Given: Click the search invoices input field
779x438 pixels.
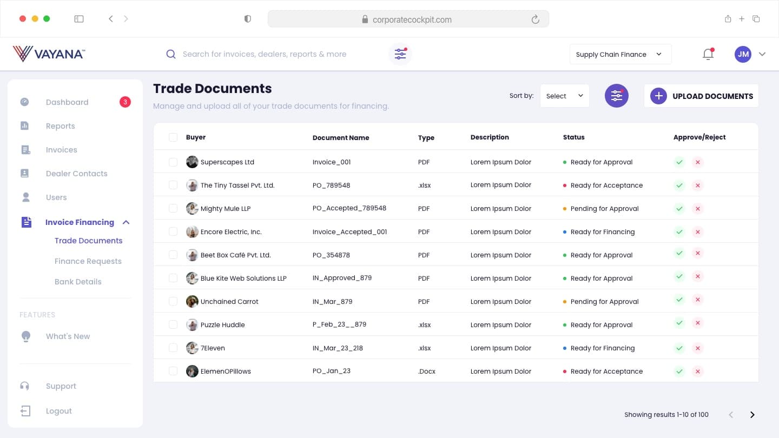Looking at the screenshot, I should 265,54.
